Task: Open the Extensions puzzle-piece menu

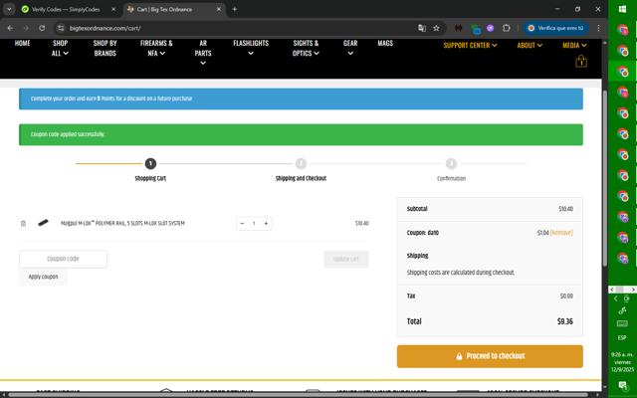Action: tap(507, 28)
